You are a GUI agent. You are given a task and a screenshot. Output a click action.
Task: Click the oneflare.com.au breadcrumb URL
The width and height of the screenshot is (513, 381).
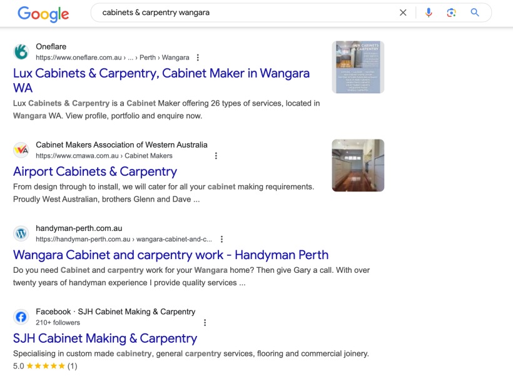point(113,58)
